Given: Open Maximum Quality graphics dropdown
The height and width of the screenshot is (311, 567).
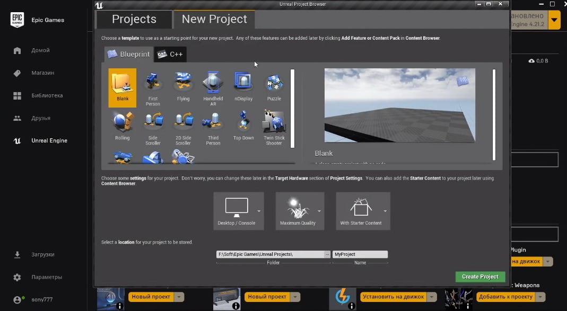Looking at the screenshot, I should click(x=300, y=211).
